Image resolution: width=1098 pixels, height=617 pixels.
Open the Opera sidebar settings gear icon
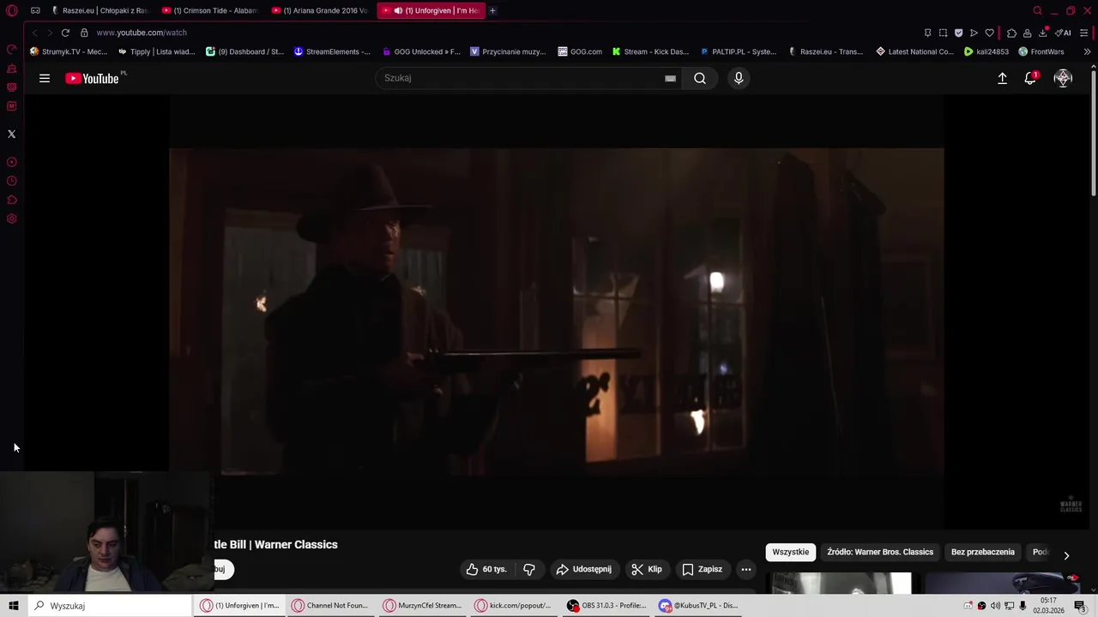coord(11,219)
